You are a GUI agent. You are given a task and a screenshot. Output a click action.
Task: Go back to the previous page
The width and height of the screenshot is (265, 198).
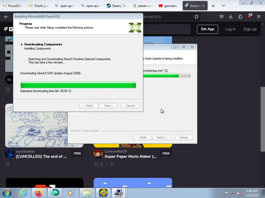tap(6, 16)
